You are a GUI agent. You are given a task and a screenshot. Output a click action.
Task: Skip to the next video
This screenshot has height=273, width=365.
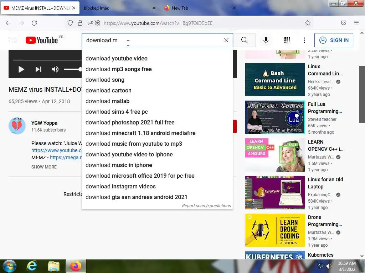pyautogui.click(x=38, y=69)
